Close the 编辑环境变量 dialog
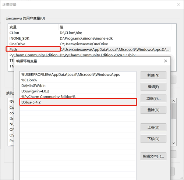 point(166,61)
